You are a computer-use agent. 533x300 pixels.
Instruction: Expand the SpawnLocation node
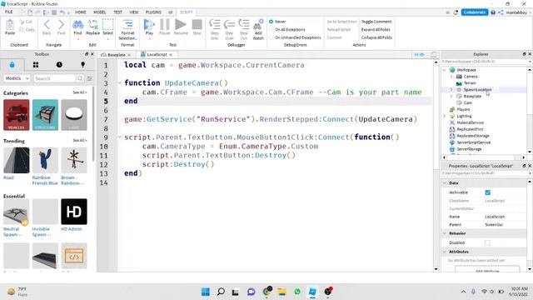451,89
